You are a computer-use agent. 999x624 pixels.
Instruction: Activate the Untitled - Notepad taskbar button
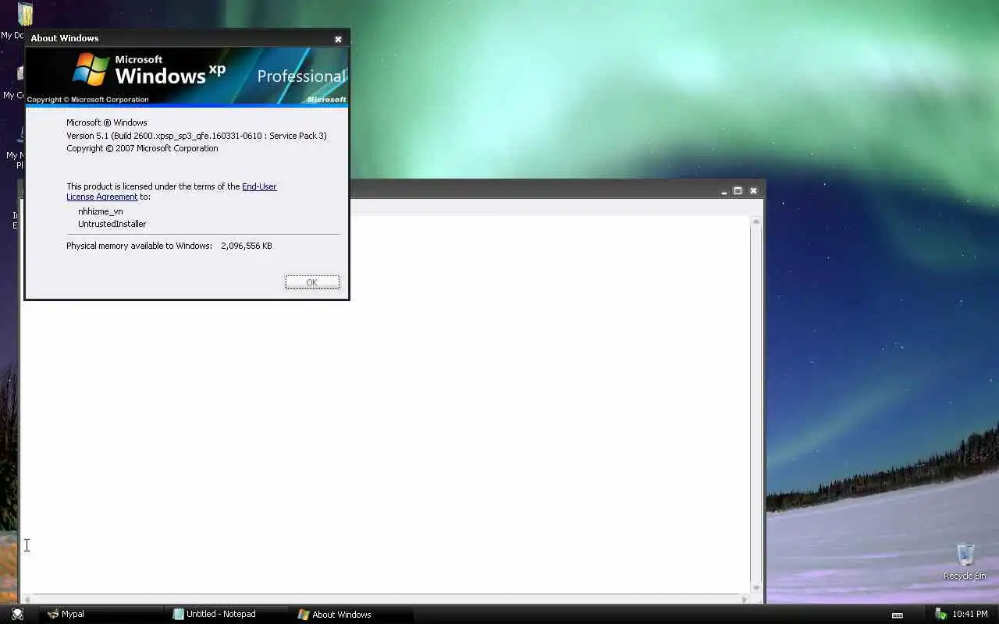point(226,614)
